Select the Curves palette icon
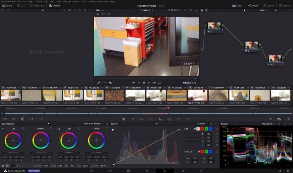 click(124, 119)
